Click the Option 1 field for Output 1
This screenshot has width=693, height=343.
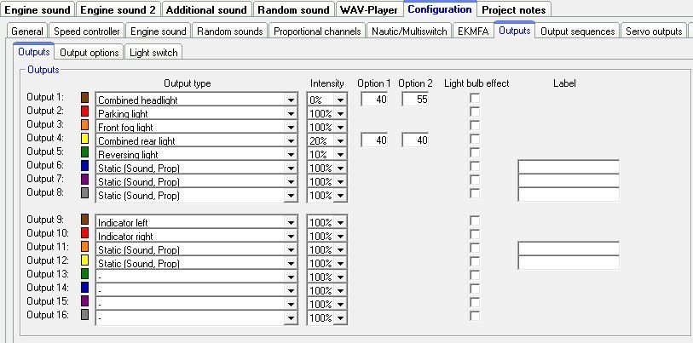pyautogui.click(x=375, y=100)
